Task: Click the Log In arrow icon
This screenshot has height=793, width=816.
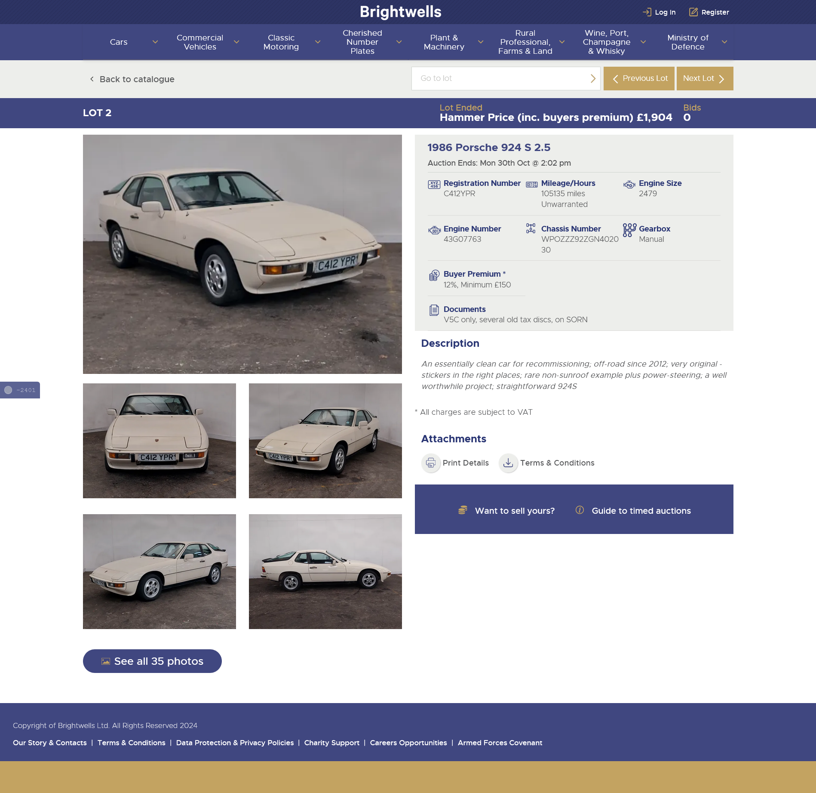Action: tap(647, 12)
